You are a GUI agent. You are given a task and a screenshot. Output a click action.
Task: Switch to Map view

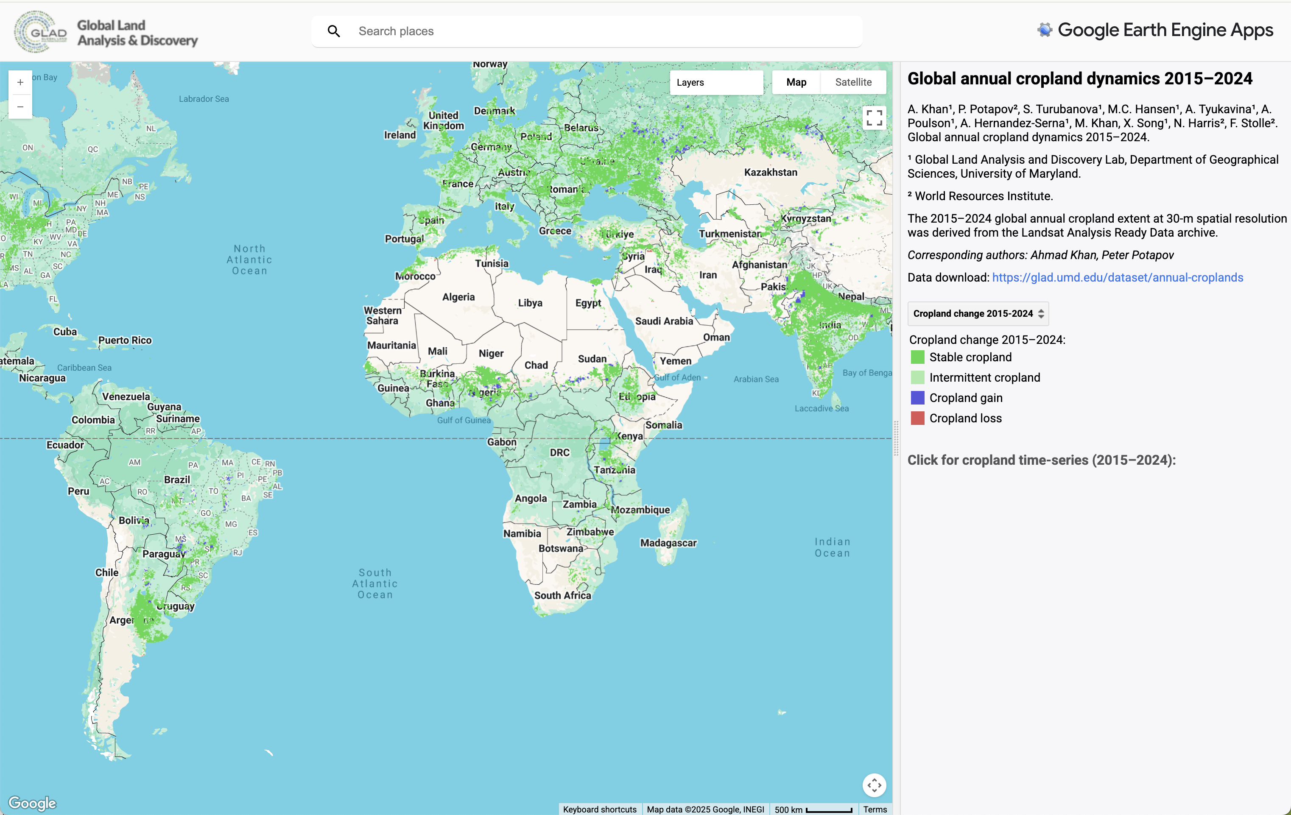[x=796, y=82]
